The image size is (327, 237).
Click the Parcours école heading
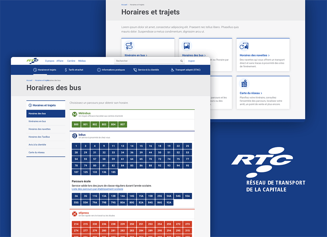point(81,181)
